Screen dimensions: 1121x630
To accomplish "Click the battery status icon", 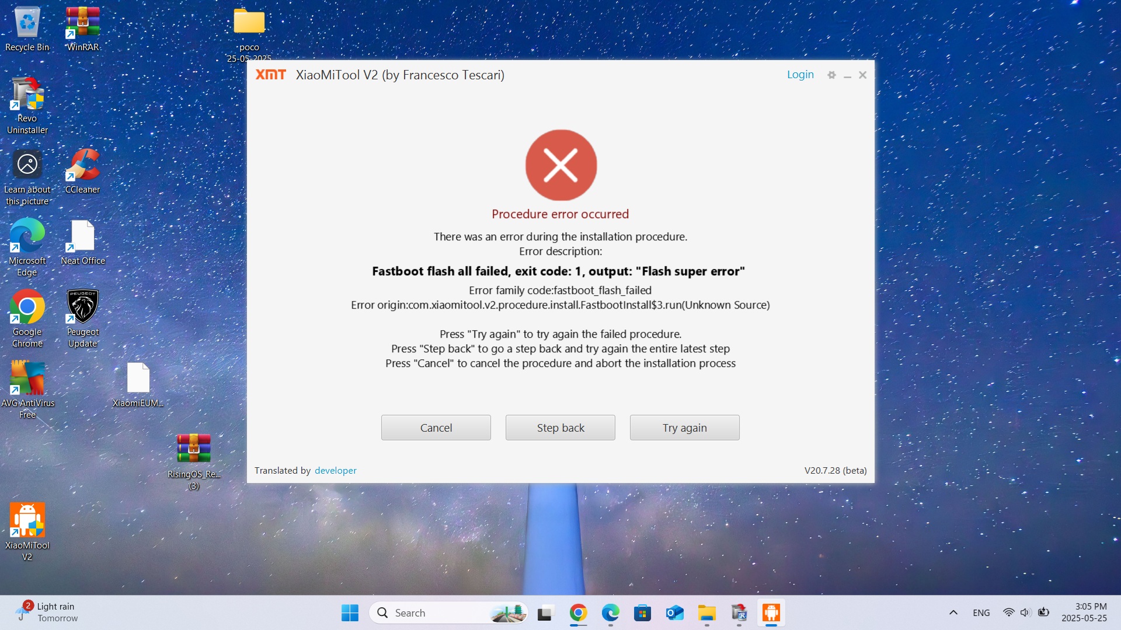I will [1043, 612].
